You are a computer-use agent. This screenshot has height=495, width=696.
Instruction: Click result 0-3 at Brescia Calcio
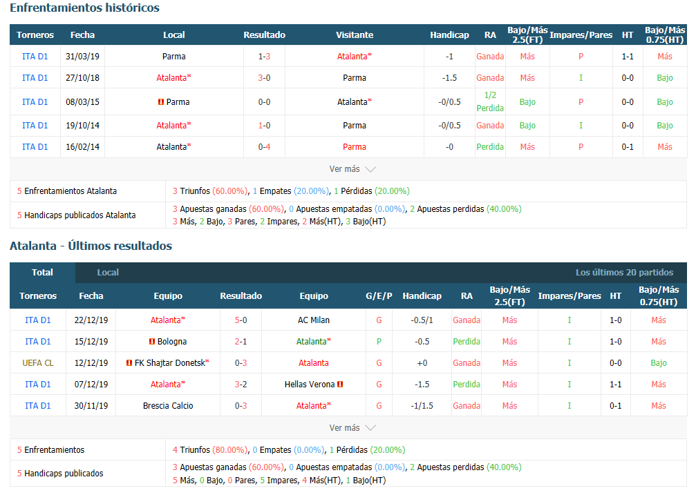[x=241, y=405]
